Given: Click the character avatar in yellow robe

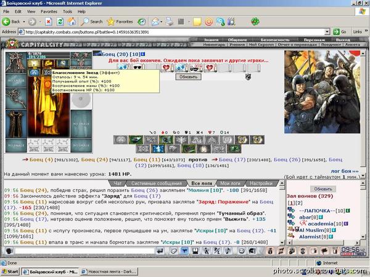Looking at the screenshot, I should 48,107.
